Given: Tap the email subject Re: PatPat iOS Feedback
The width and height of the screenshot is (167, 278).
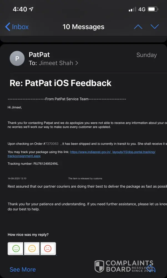Looking at the screenshot, I should point(60,83).
